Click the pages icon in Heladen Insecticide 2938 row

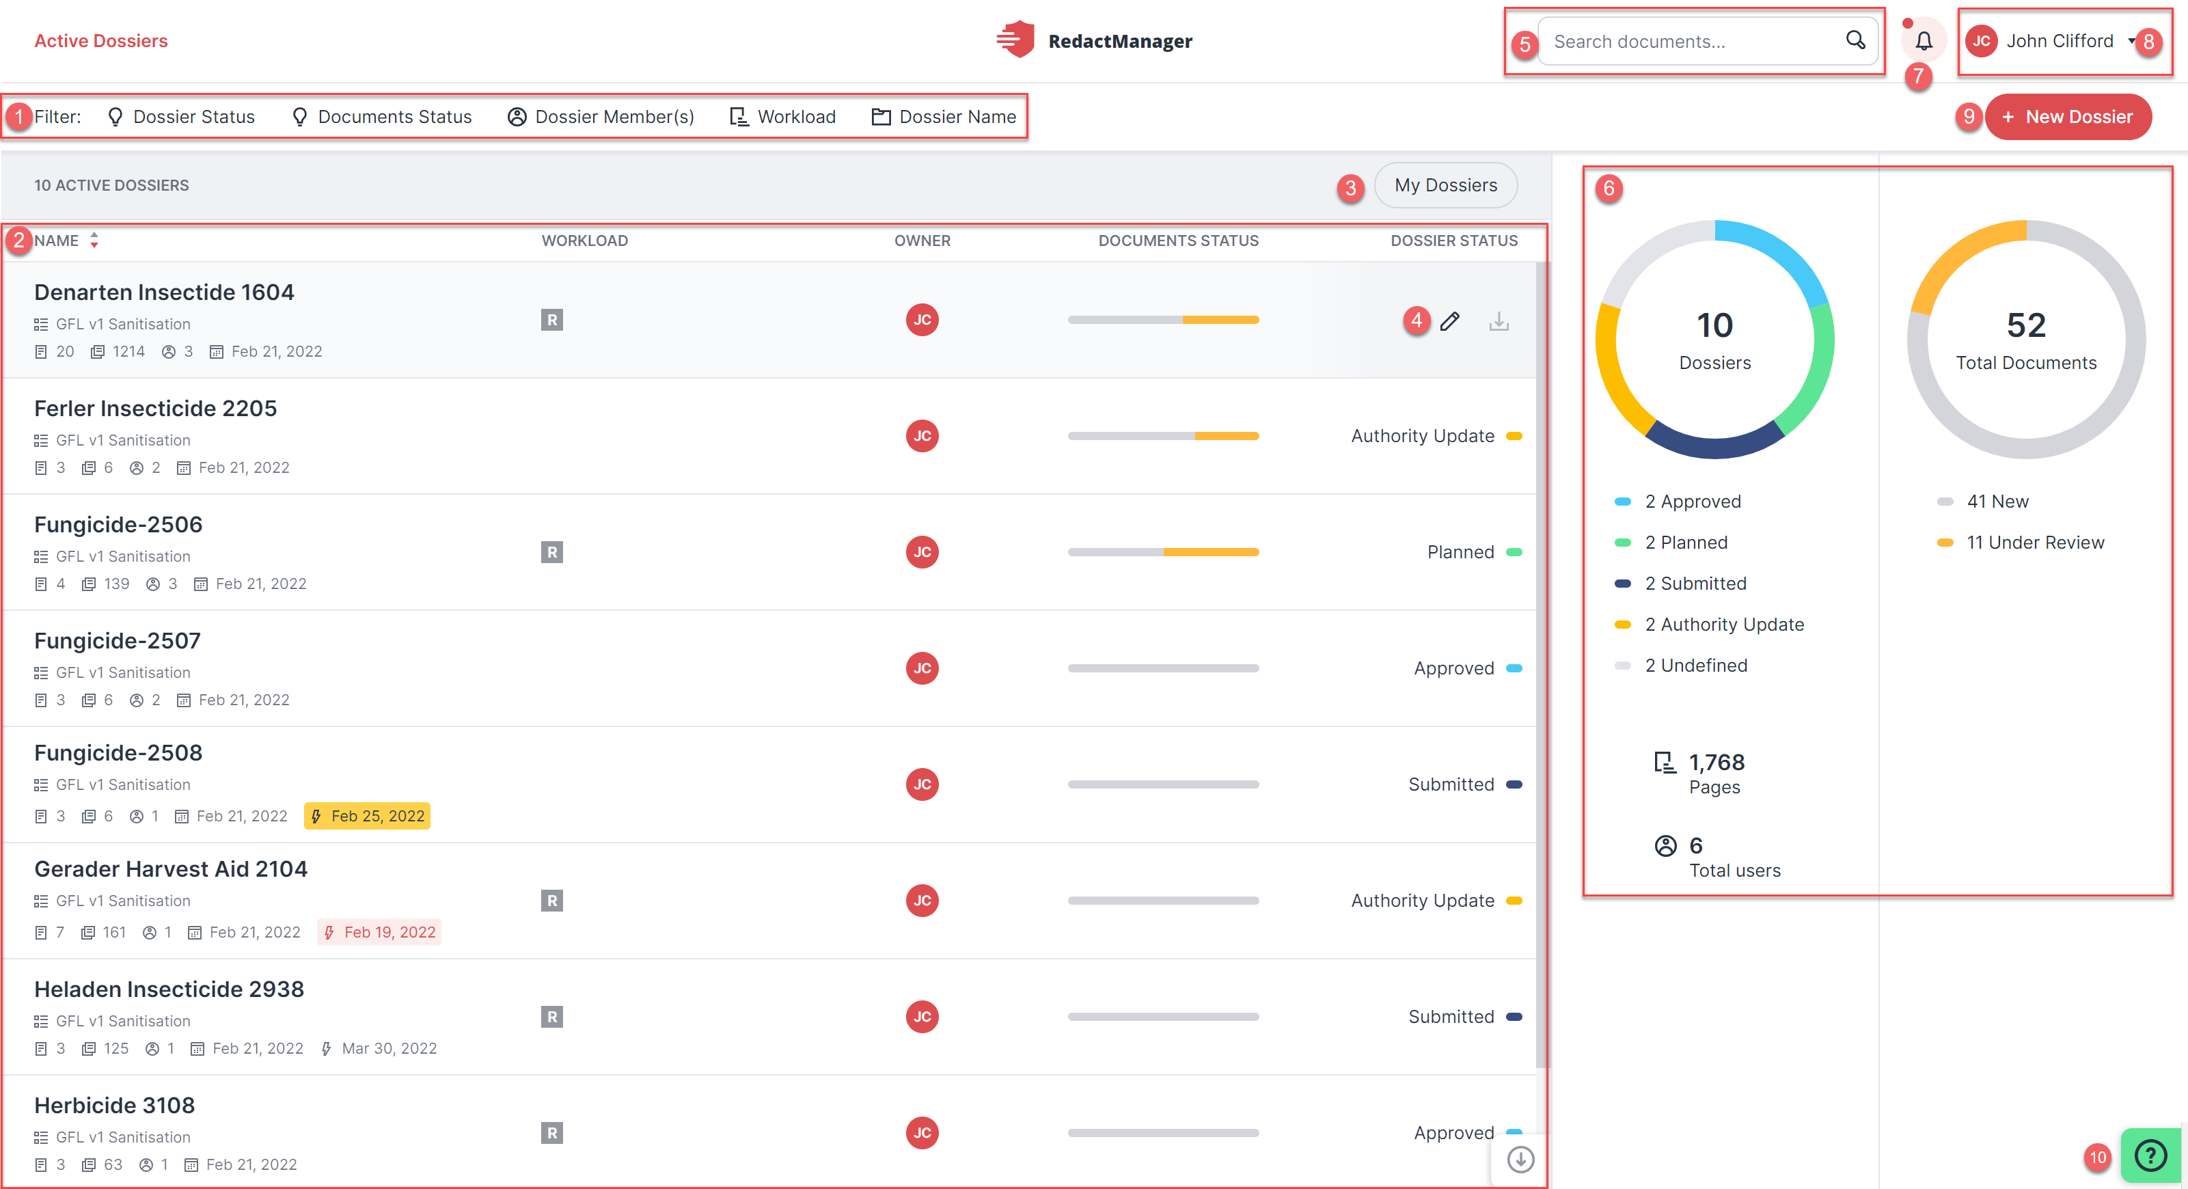tap(88, 1049)
